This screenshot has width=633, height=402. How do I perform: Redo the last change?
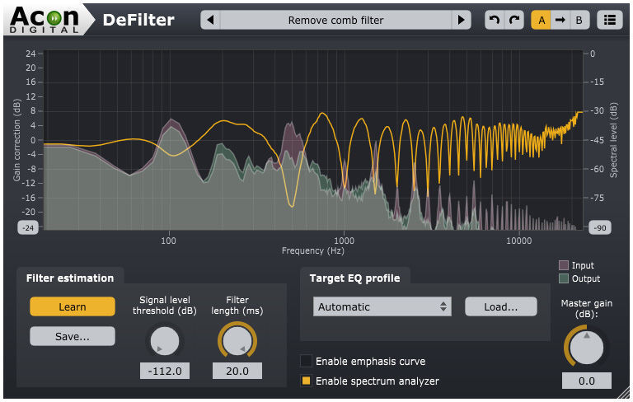point(514,20)
